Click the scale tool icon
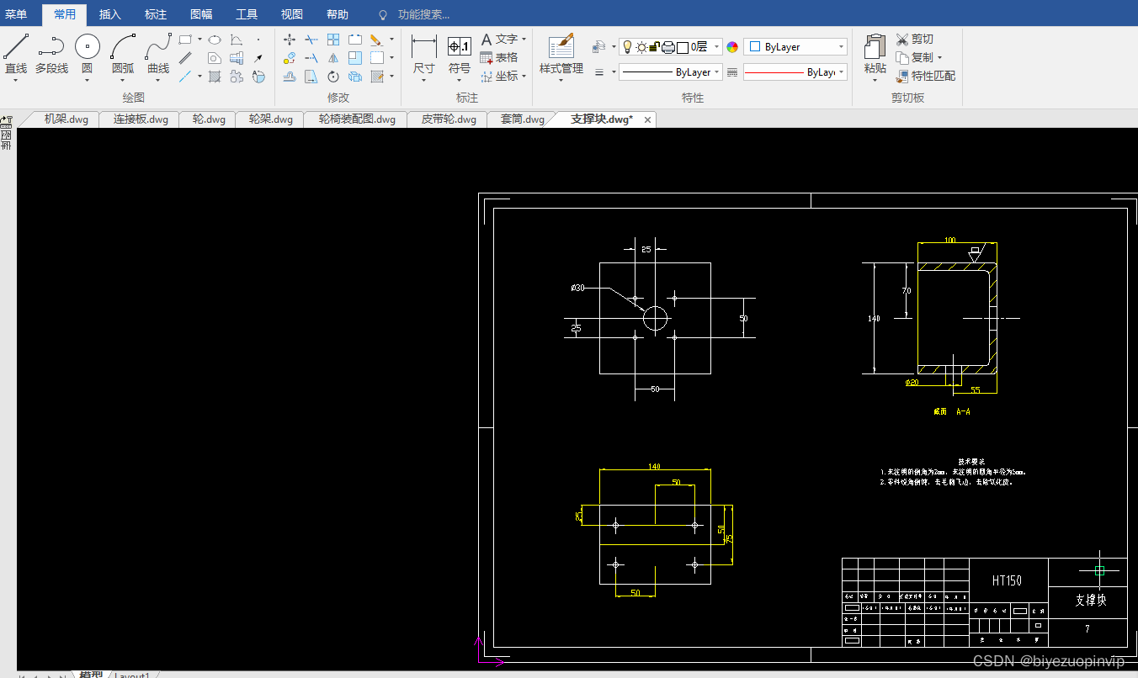The image size is (1138, 678). pos(355,58)
